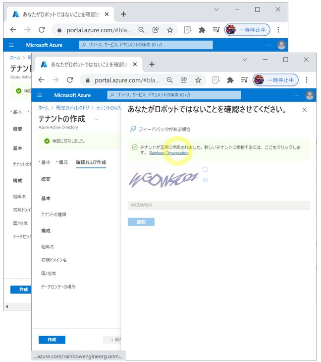Click the 一時停止中 profile button in back window
This screenshot has height=362, width=321.
[x=247, y=30]
